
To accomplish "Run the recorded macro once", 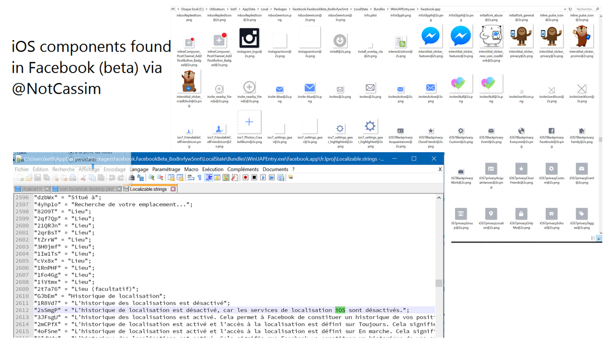I will click(263, 178).
